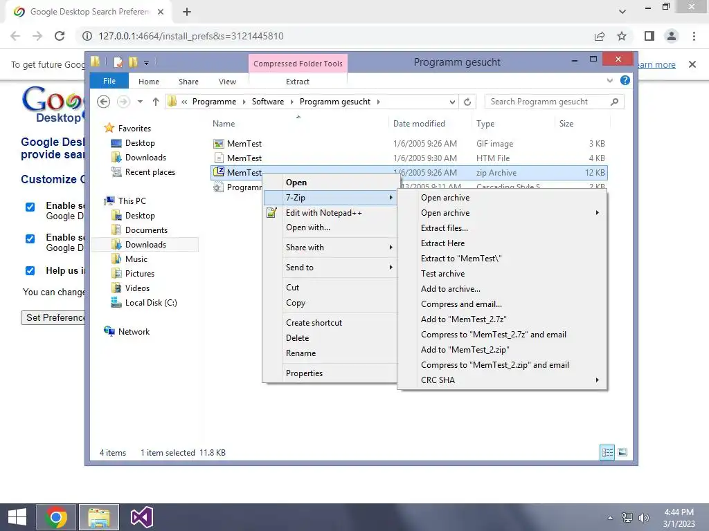
Task: Open the Extract ribbon tab
Action: [298, 82]
